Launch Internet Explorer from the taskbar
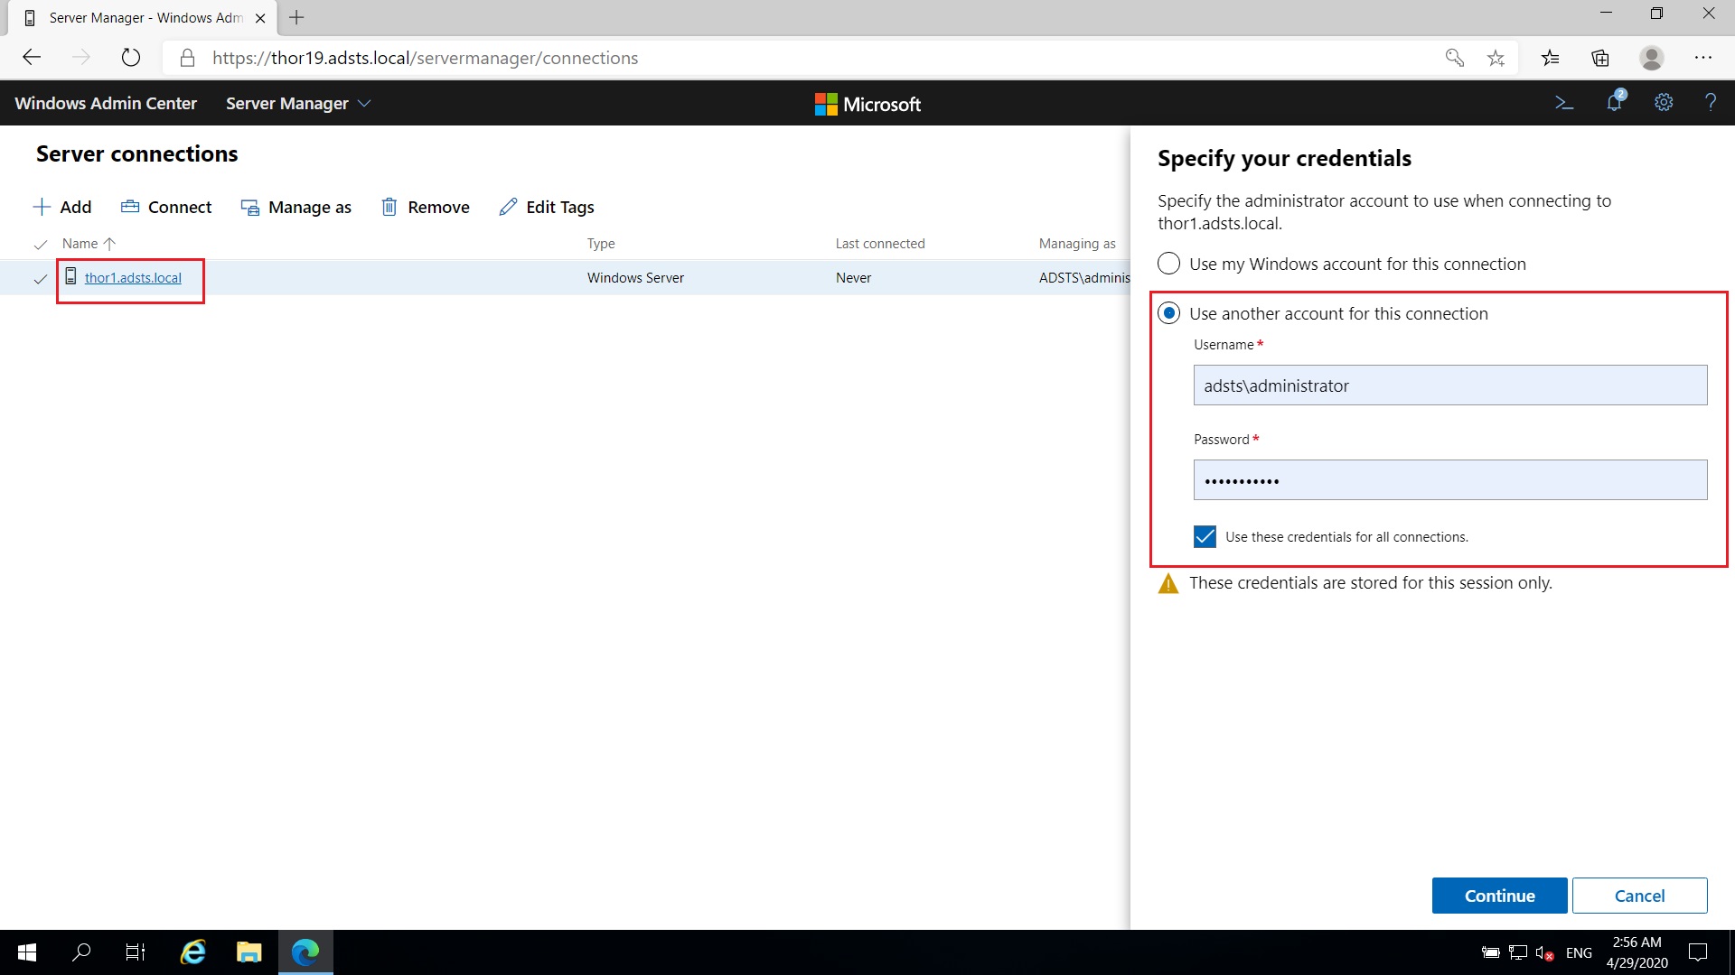Viewport: 1735px width, 975px height. point(192,952)
